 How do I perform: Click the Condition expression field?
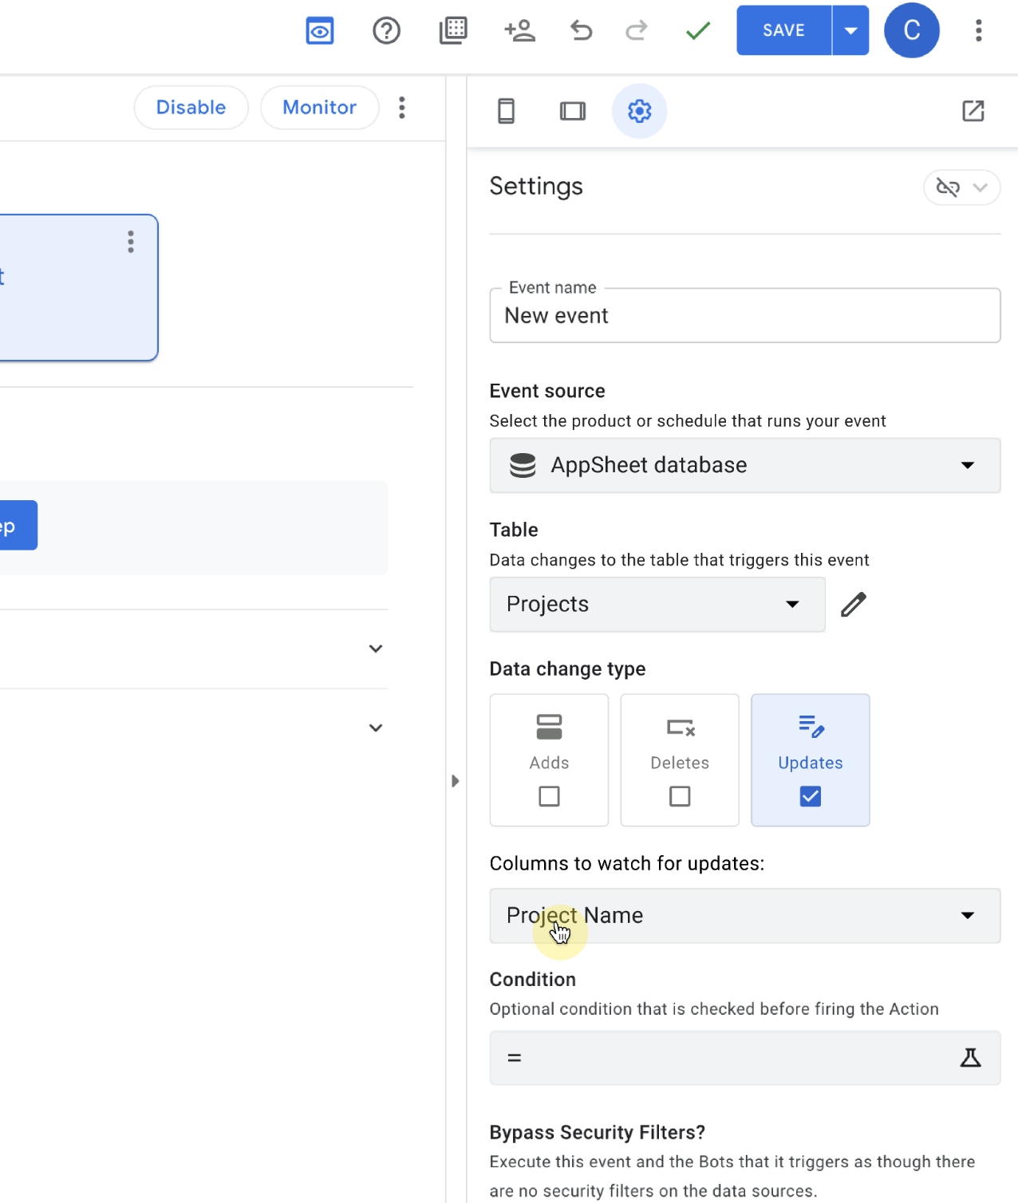(x=745, y=1058)
